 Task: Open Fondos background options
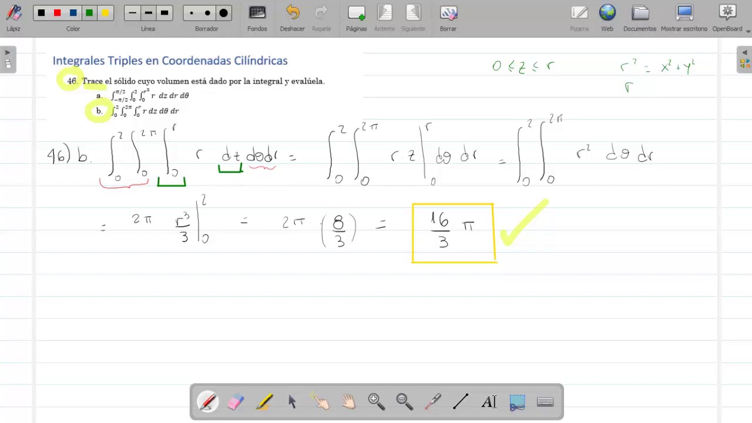(x=257, y=18)
